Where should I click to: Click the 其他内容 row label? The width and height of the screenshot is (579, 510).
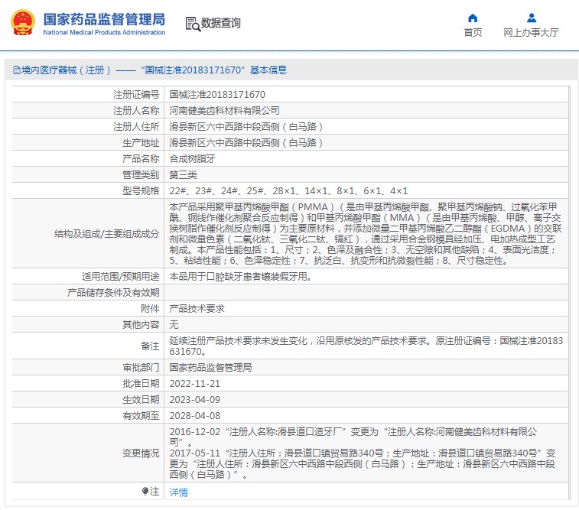click(x=141, y=325)
